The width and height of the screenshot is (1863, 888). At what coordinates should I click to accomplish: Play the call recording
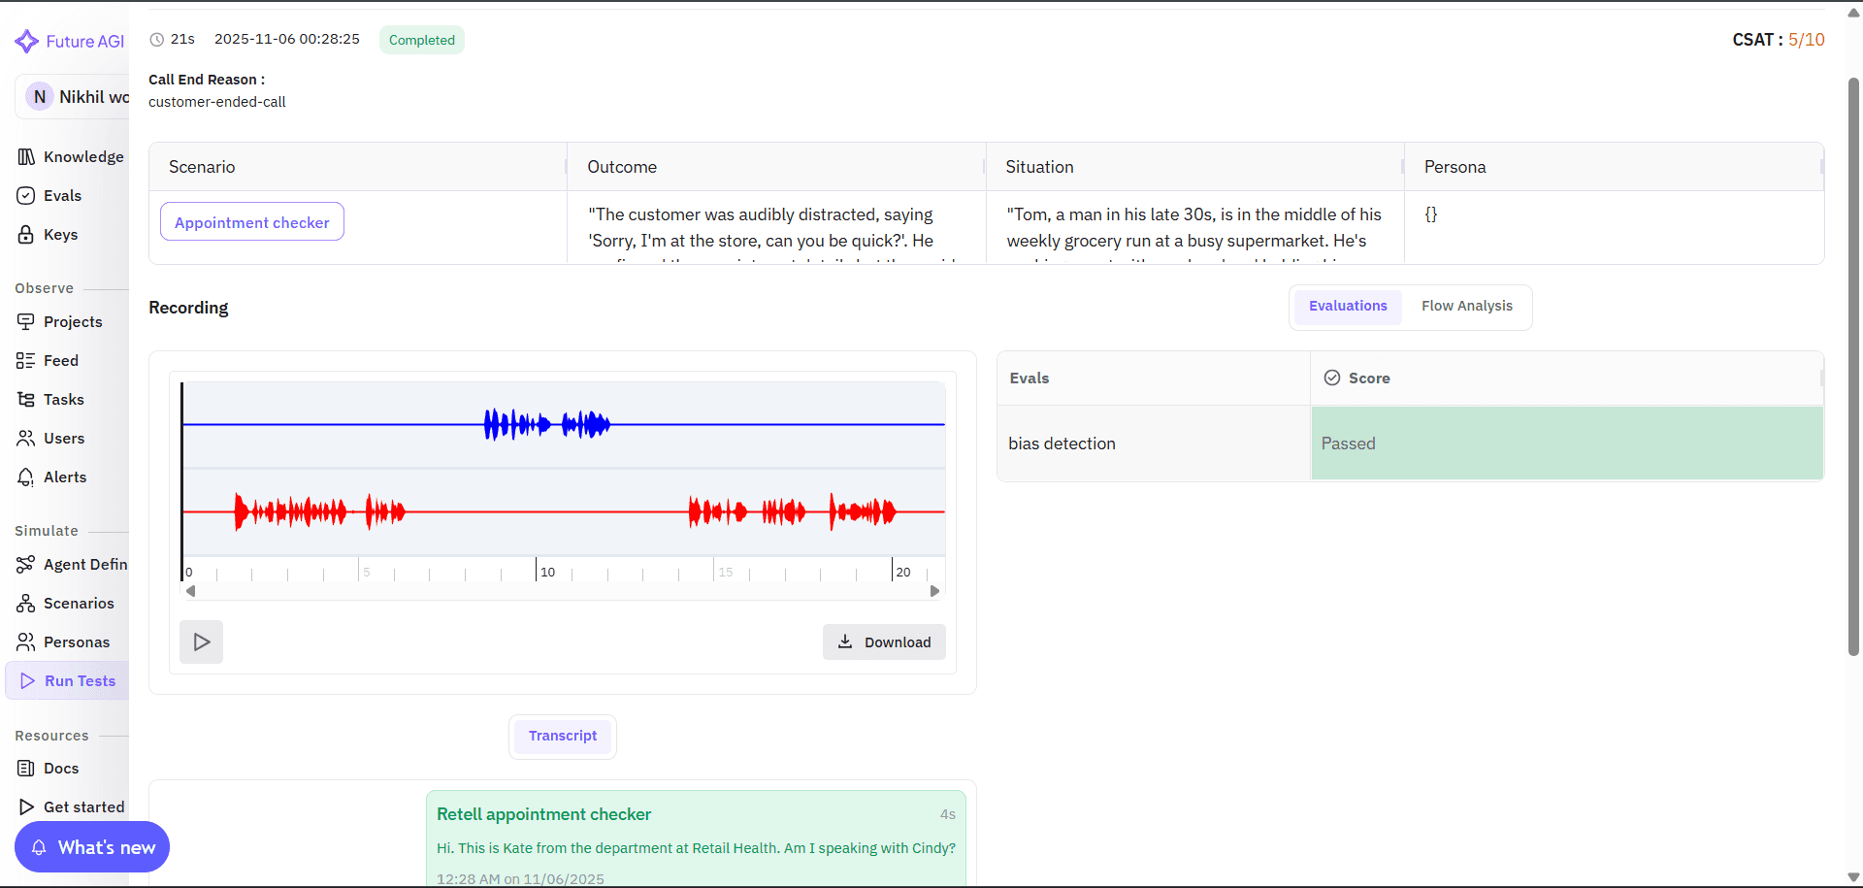pyautogui.click(x=202, y=641)
